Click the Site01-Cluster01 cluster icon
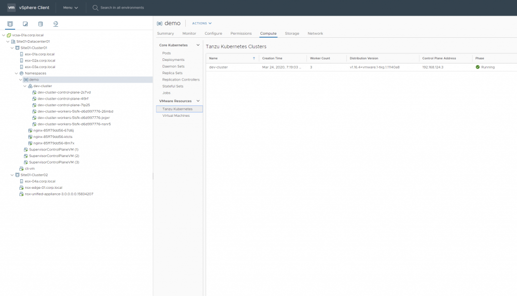Image resolution: width=517 pixels, height=296 pixels. [x=18, y=48]
